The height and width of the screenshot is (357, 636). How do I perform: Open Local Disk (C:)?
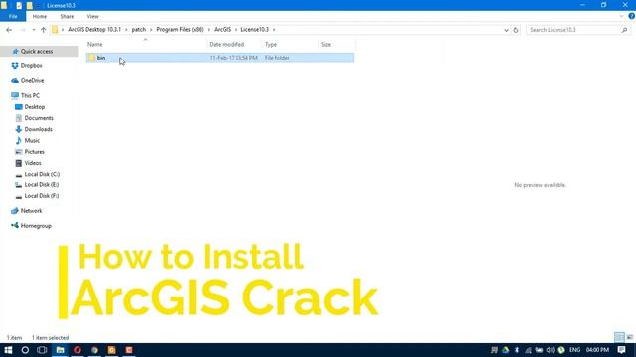(x=42, y=174)
